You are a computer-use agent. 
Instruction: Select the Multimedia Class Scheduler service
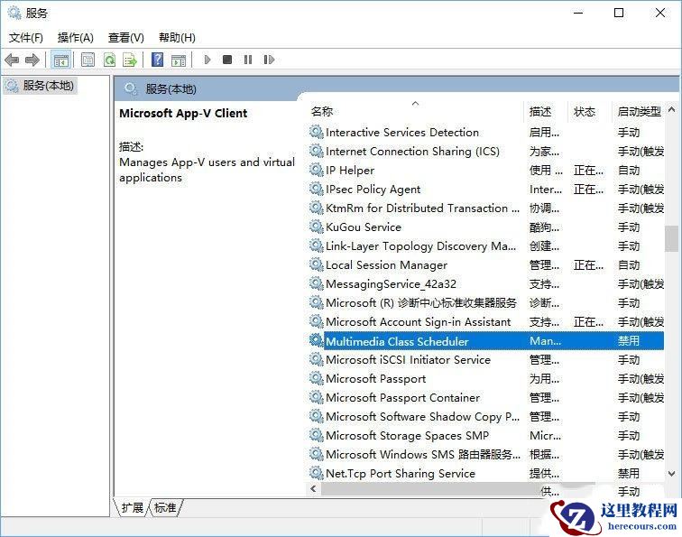[x=486, y=341]
